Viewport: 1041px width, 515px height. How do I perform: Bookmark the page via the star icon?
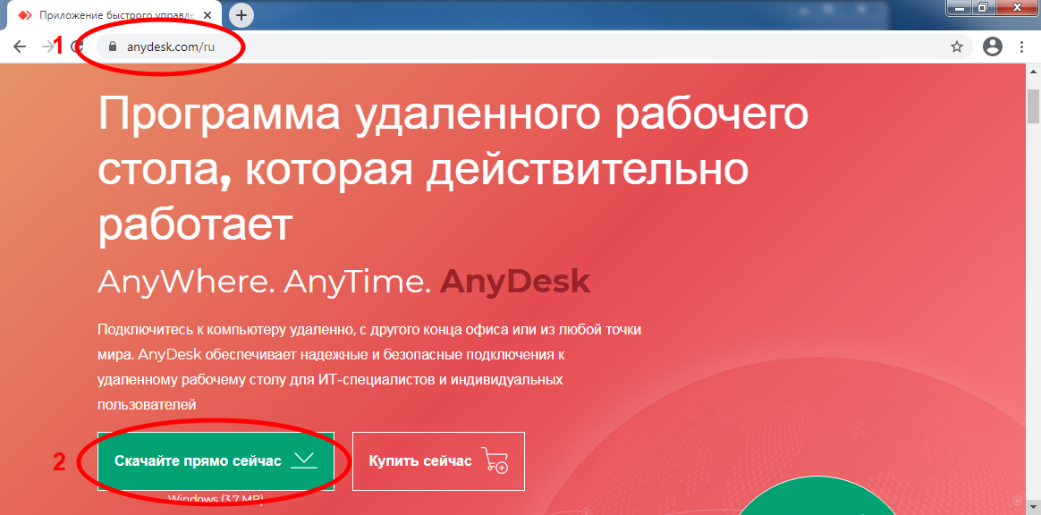pos(955,46)
